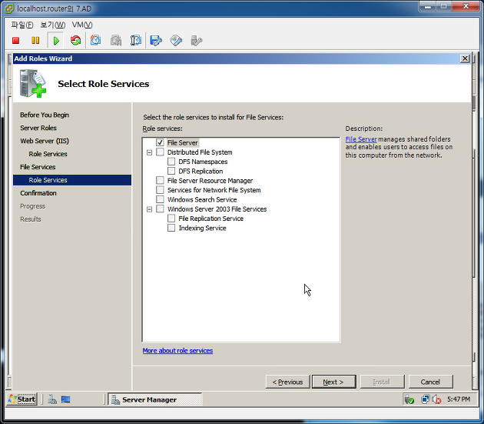Click the security status tray icon
The image size is (484, 424).
(x=409, y=399)
